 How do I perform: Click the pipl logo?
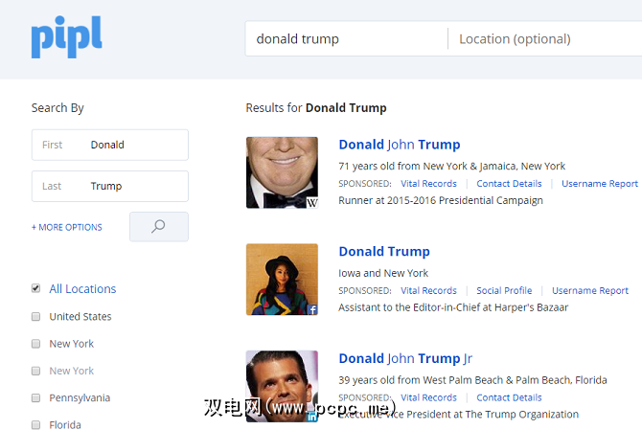coord(67,36)
